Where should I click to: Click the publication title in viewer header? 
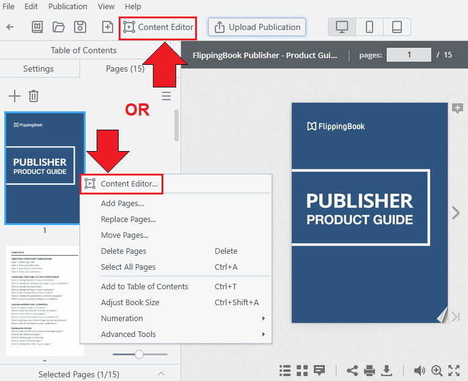coord(265,55)
